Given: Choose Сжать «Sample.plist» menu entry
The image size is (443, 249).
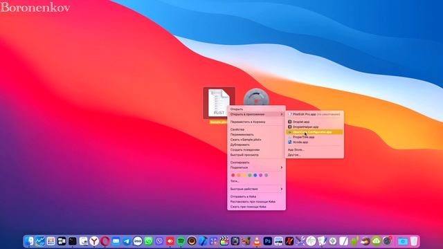Looking at the screenshot, I should click(256, 140).
